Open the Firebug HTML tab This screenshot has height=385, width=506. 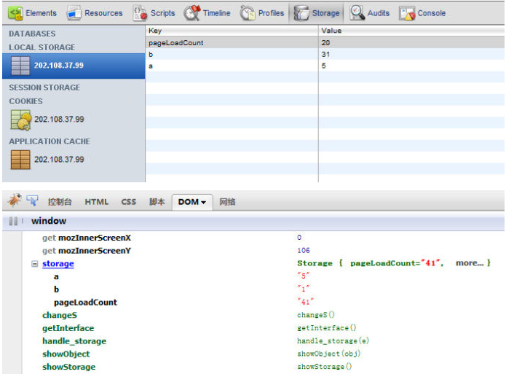tap(97, 202)
